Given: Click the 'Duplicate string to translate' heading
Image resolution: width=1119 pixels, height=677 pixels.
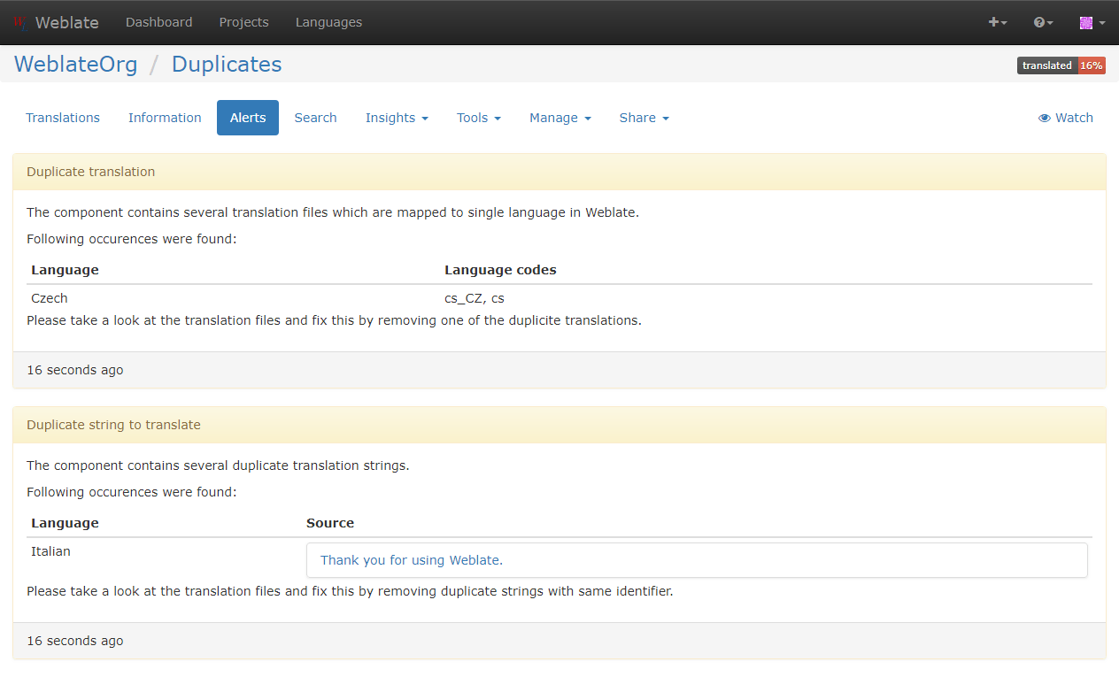Looking at the screenshot, I should pyautogui.click(x=113, y=425).
